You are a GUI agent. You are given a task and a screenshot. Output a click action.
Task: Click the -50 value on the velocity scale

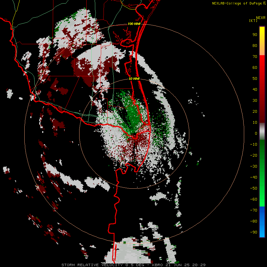254,188
